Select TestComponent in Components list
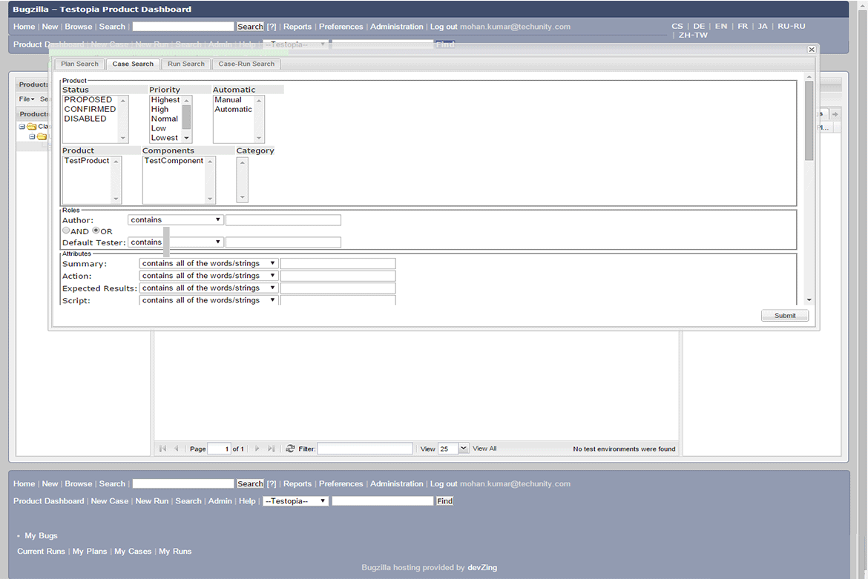 [174, 160]
